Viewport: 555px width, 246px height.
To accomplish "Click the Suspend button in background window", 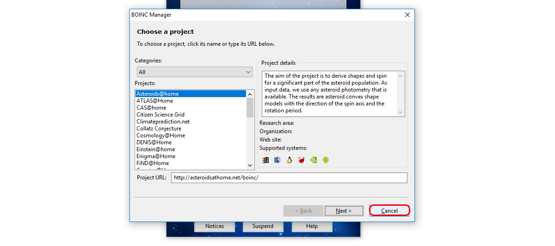I will (x=263, y=226).
